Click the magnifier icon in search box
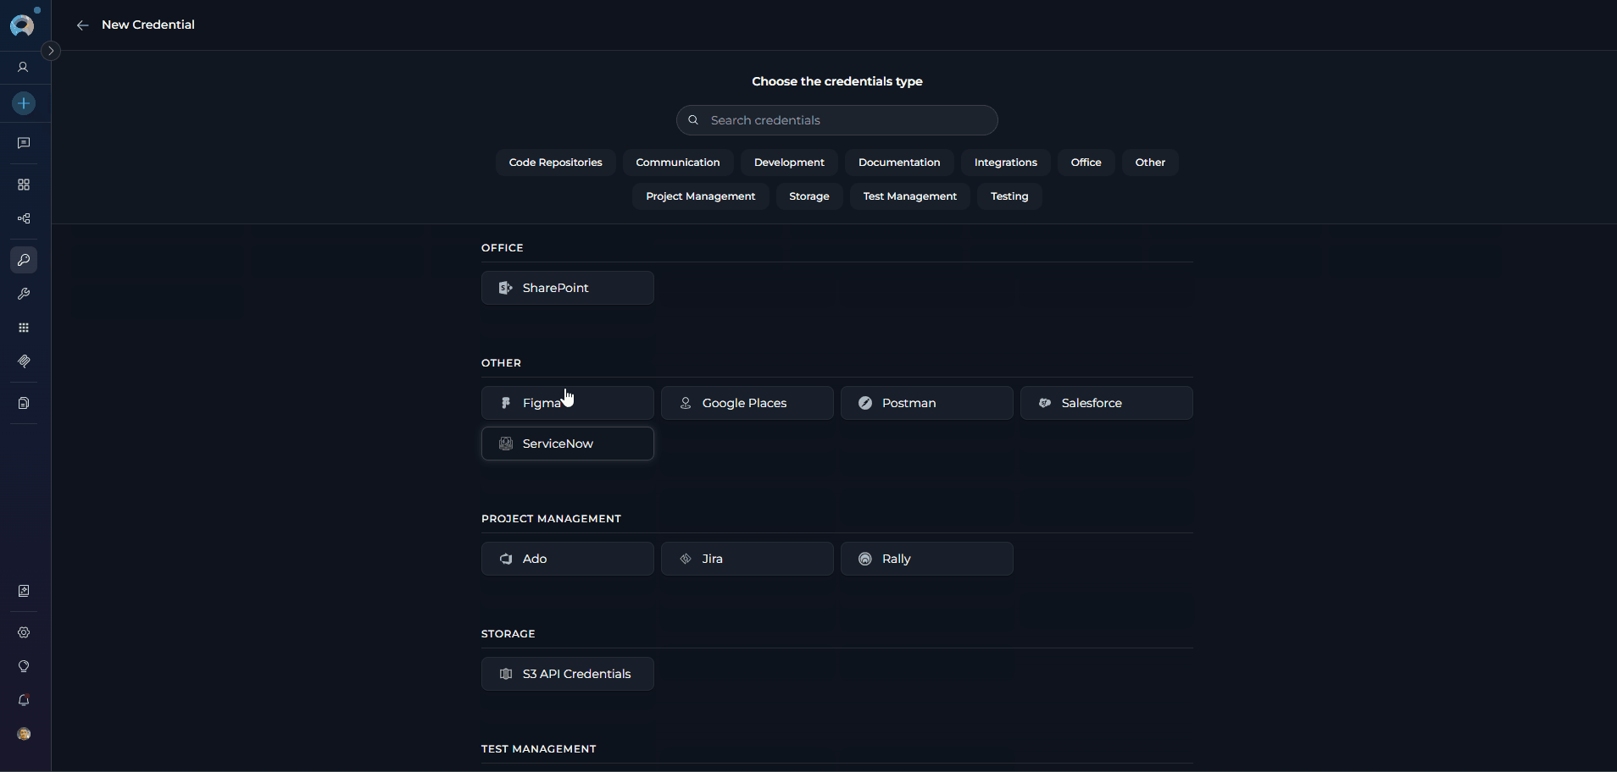 pyautogui.click(x=693, y=120)
